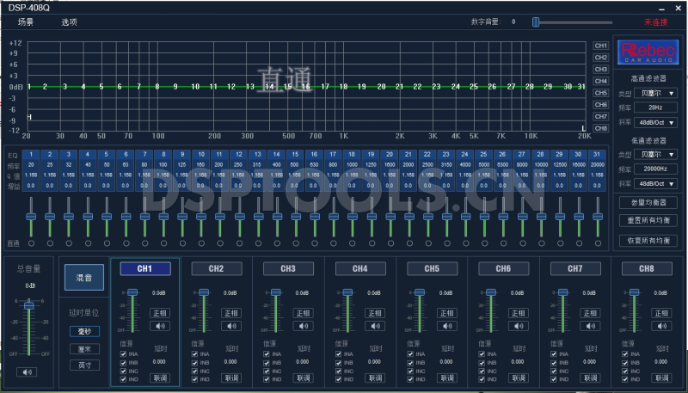The height and width of the screenshot is (393, 688).
Task: Show CH4 curve in graph legend
Action: (600, 81)
